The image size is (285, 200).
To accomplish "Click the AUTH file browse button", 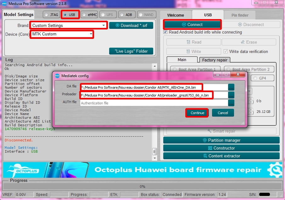I will 231,103.
